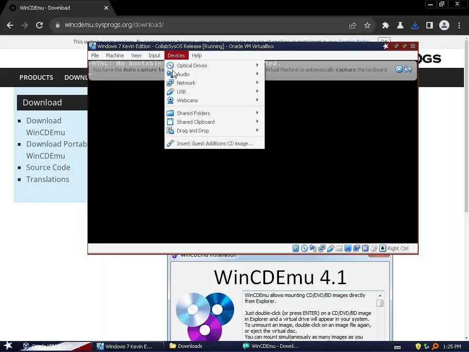Click PRODUCTS in website navigation bar
Image resolution: width=469 pixels, height=352 pixels.
pos(36,77)
